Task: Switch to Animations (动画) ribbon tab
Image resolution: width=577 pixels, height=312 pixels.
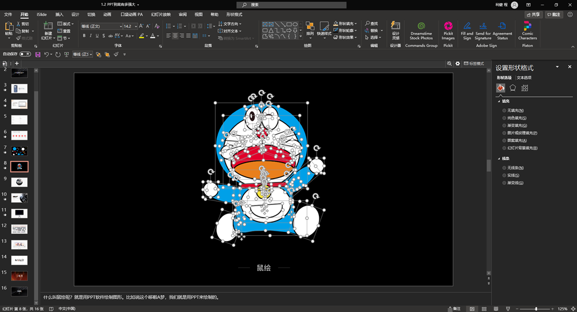Action: coord(107,14)
